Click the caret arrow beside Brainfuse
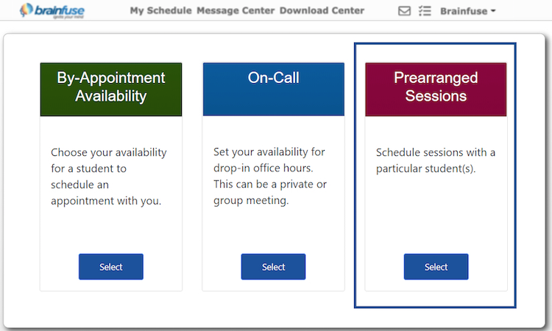The width and height of the screenshot is (552, 331). click(493, 11)
